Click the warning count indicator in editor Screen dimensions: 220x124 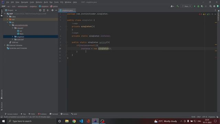coord(205,14)
